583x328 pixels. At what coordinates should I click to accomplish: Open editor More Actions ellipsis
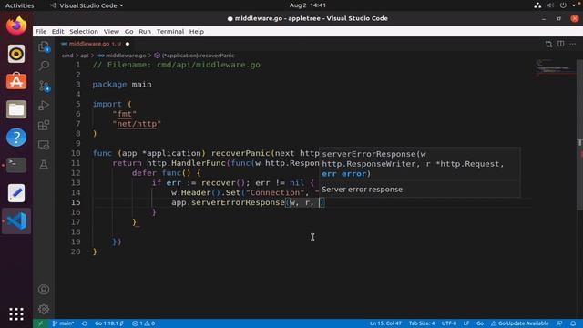click(x=573, y=44)
